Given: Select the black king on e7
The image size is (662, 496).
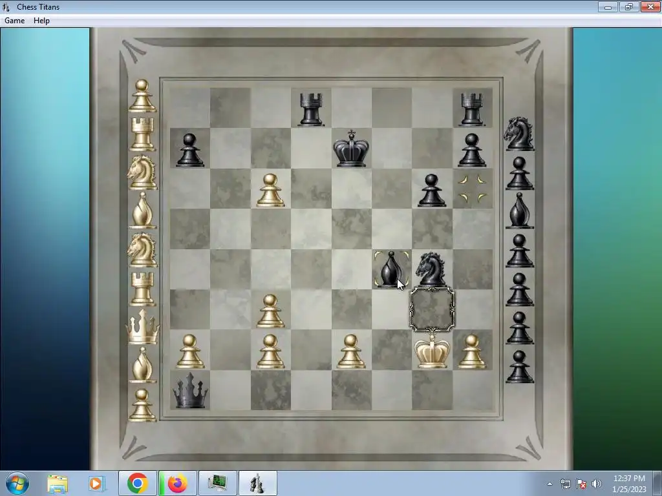Looking at the screenshot, I should (351, 149).
